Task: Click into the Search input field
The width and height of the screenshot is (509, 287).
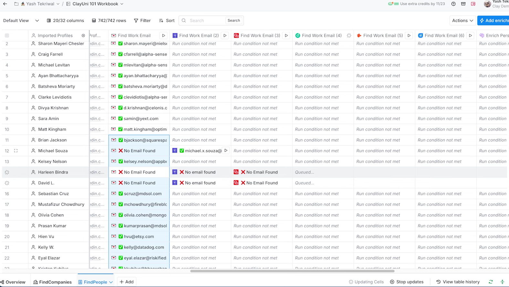Action: [x=206, y=21]
